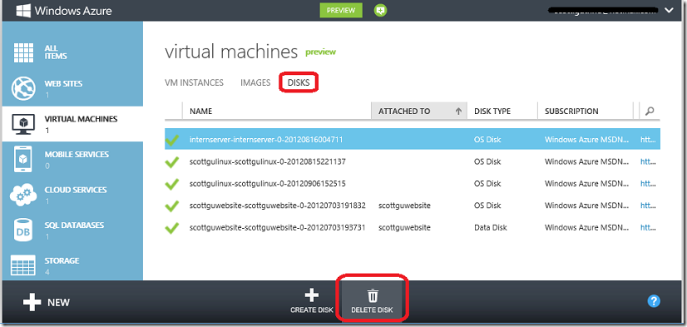Open the Storage menu label

(x=62, y=260)
